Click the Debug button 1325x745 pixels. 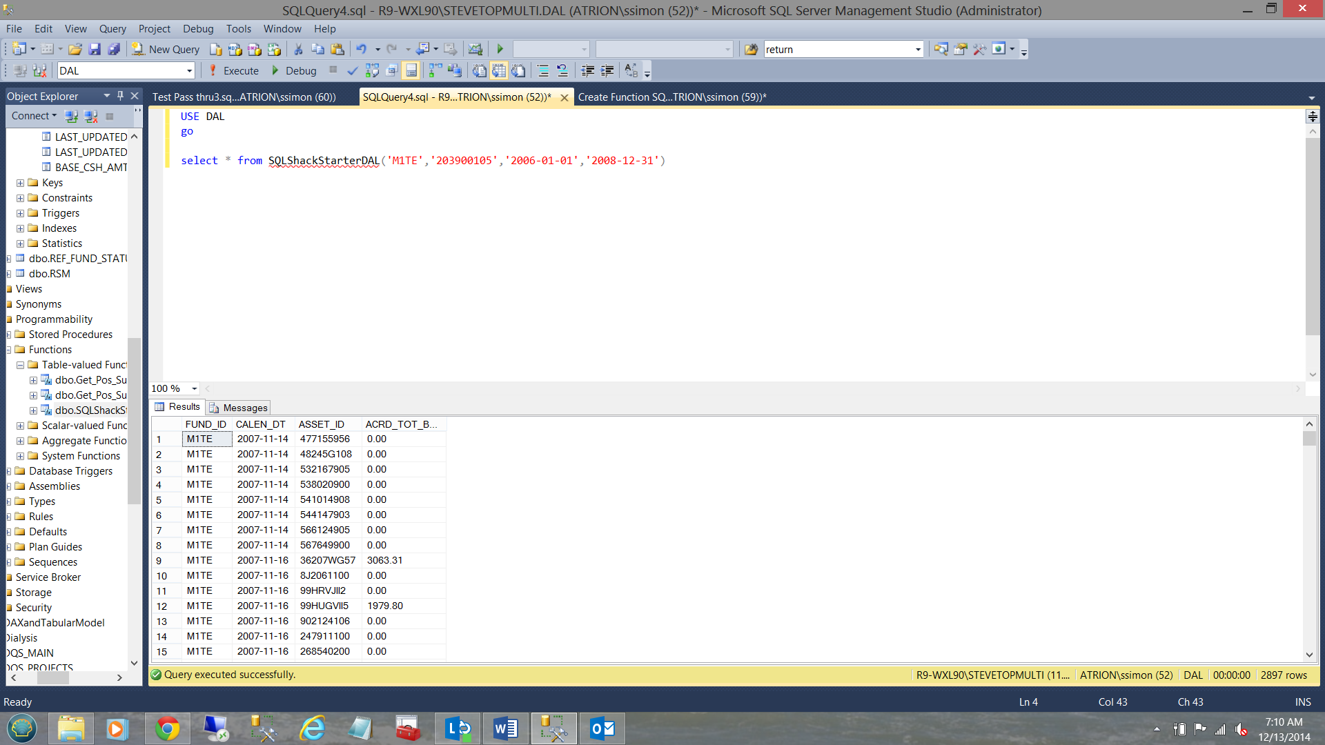click(295, 70)
